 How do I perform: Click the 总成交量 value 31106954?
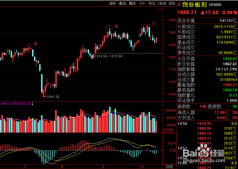[x=228, y=80]
